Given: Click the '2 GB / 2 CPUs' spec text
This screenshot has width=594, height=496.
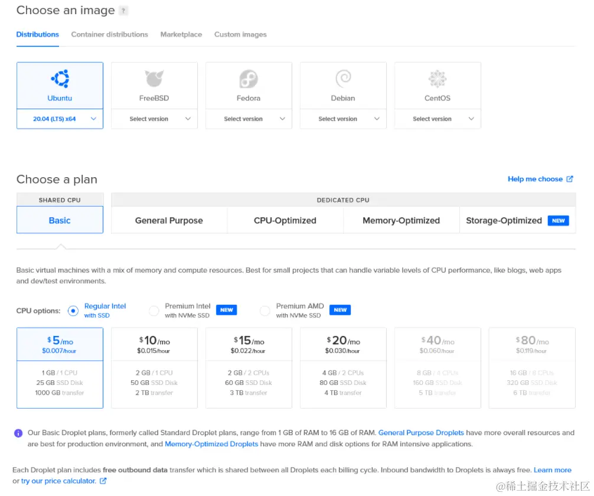Looking at the screenshot, I should (249, 373).
